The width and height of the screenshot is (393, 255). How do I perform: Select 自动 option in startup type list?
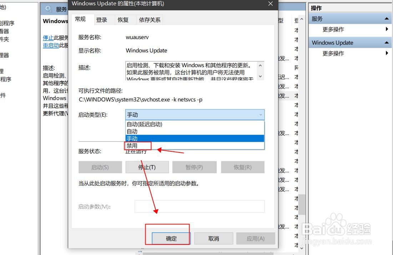click(x=195, y=131)
